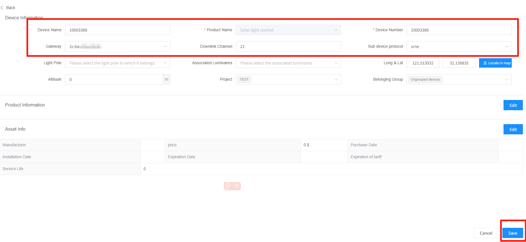Click the pink AI assistant floating icon
526x242 pixels.
coord(232,186)
